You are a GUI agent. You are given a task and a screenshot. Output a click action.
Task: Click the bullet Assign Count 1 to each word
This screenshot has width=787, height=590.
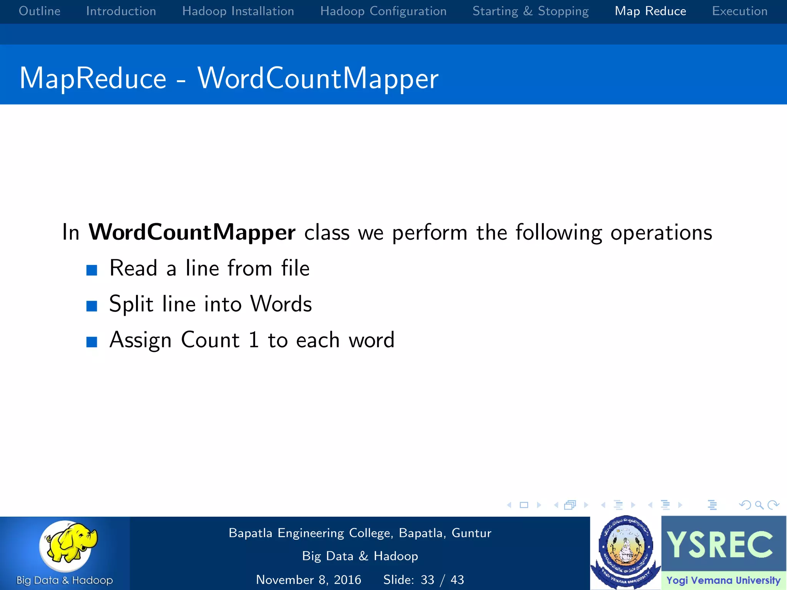pos(252,340)
